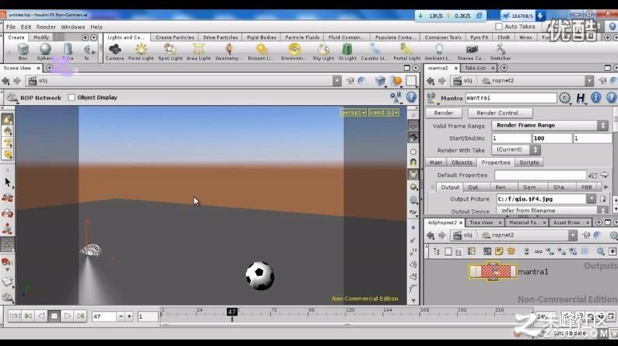This screenshot has height=346, width=618.
Task: Open node help with H icon
Action: coord(581,98)
